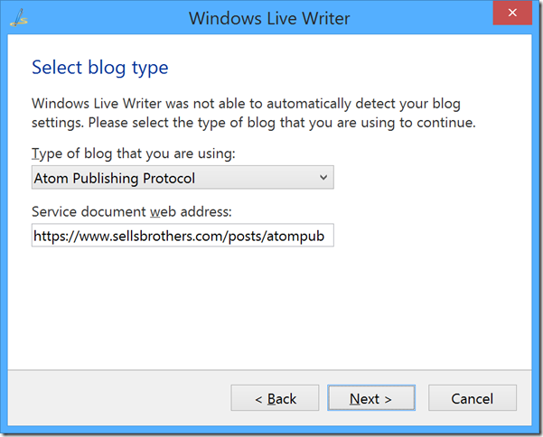Image resolution: width=543 pixels, height=437 pixels.
Task: Click the 'Service document web address' label
Action: 132,211
